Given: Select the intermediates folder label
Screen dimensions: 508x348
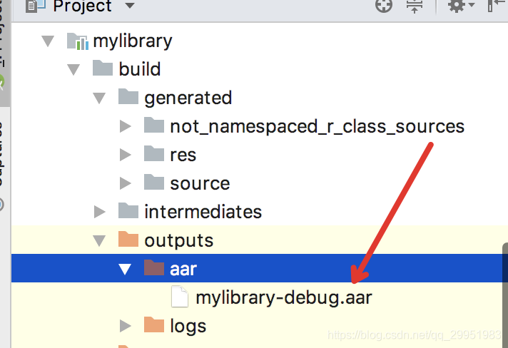Looking at the screenshot, I should pos(203,212).
